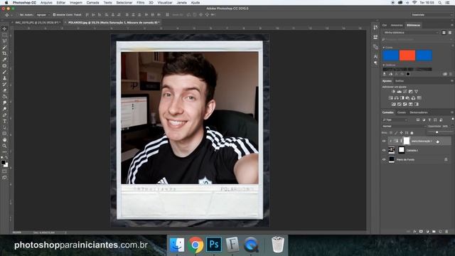Open the Layers panel flyout menu
Viewport: 455px width, 256px height.
(452, 112)
